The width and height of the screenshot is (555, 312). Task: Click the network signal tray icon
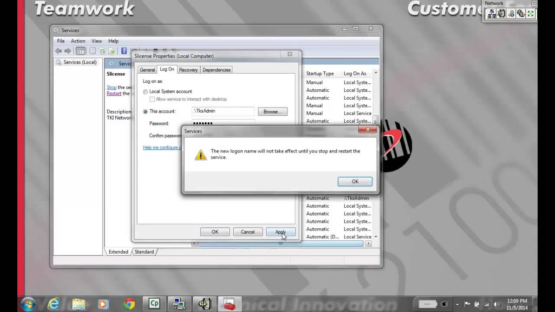click(486, 304)
